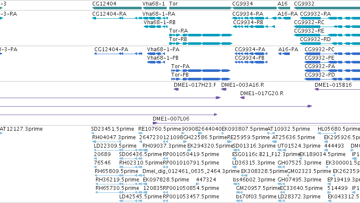
Task: Click the Vha68-1-PB protein label
Action: coord(163,58)
